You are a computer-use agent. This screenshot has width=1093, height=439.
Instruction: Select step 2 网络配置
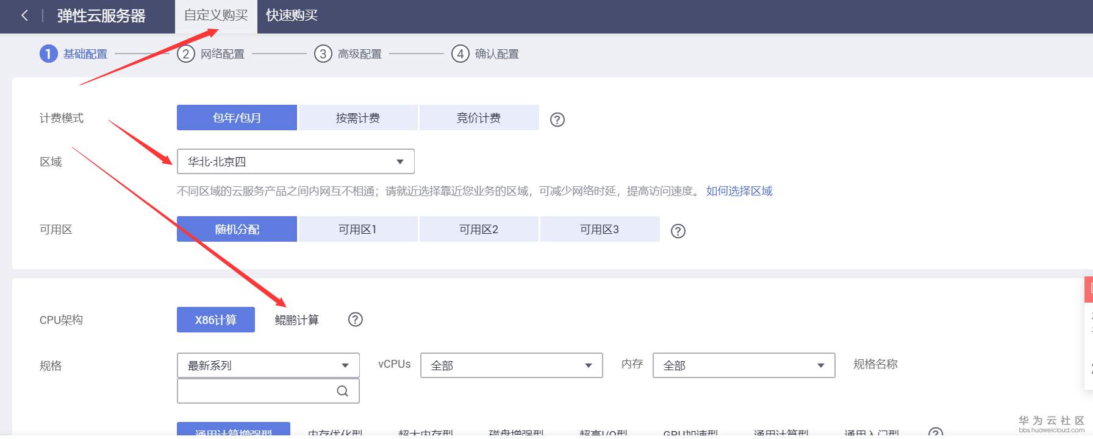point(211,54)
